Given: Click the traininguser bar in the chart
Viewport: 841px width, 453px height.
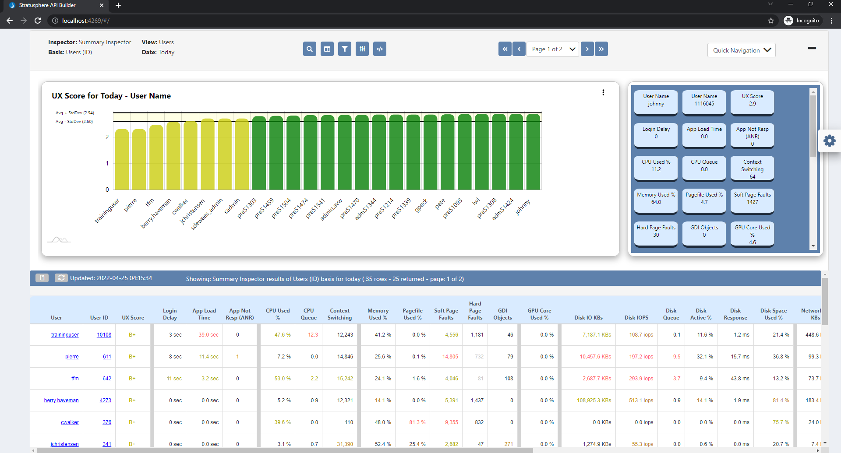Looking at the screenshot, I should coord(122,159).
